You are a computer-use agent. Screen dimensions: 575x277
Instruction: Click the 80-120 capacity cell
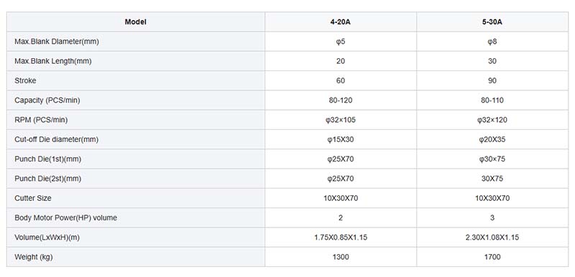(340, 100)
